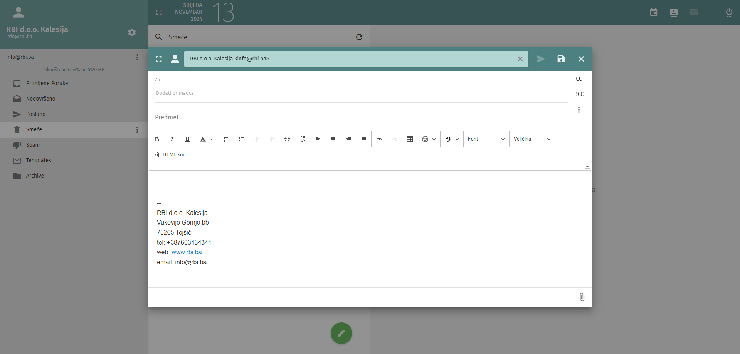The image size is (740, 354).
Task: Toggle bold text formatting
Action: pyautogui.click(x=157, y=139)
